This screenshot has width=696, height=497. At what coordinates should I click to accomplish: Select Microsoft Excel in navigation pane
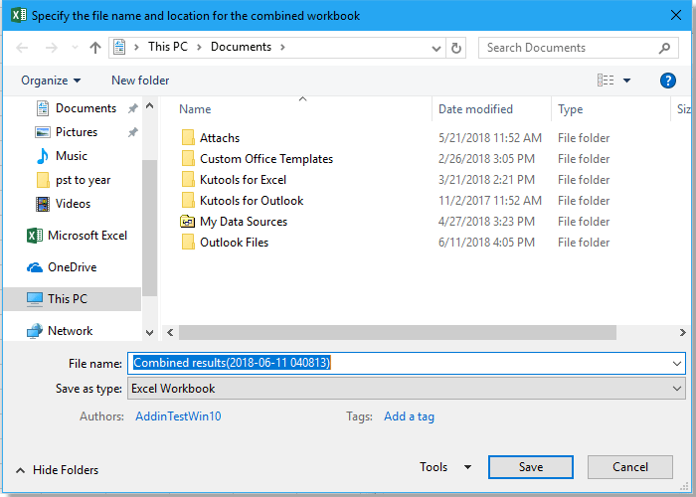coord(87,236)
